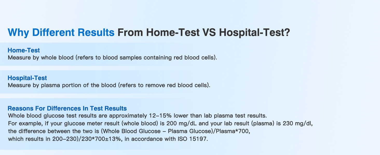The width and height of the screenshot is (380, 155).
Task: Click the "Measure by whole blood" sentence start
Action: point(40,57)
